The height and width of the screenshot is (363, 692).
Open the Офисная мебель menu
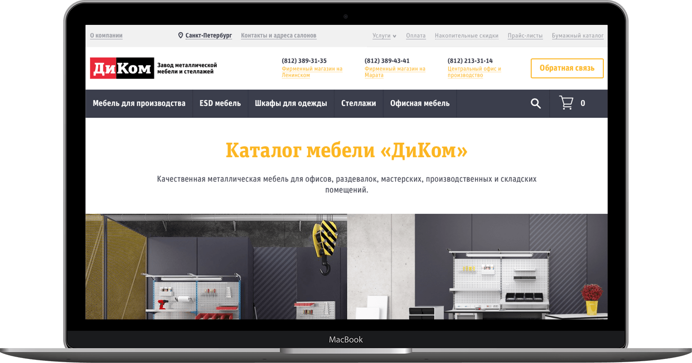tap(420, 104)
